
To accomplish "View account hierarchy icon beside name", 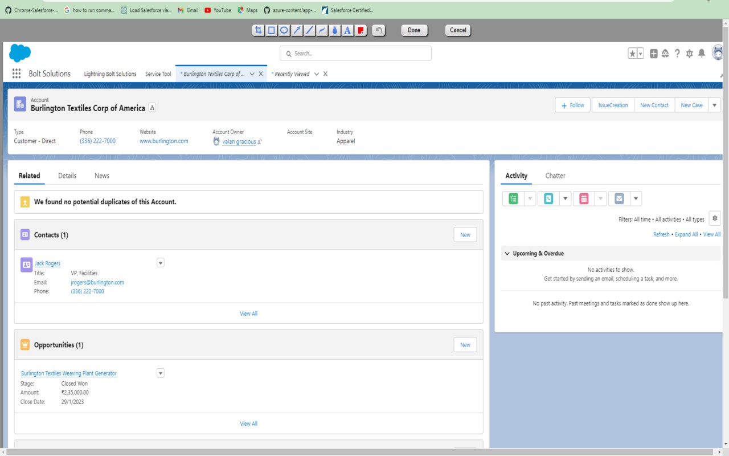I will [x=152, y=108].
